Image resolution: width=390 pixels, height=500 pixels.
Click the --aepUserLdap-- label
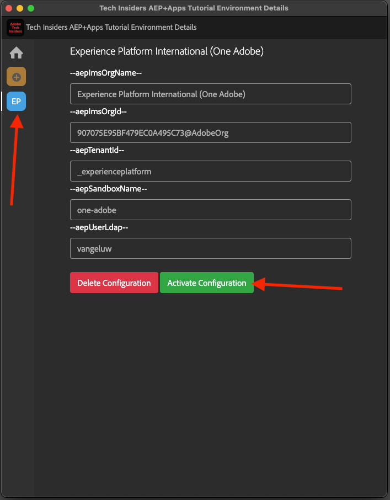pos(99,227)
